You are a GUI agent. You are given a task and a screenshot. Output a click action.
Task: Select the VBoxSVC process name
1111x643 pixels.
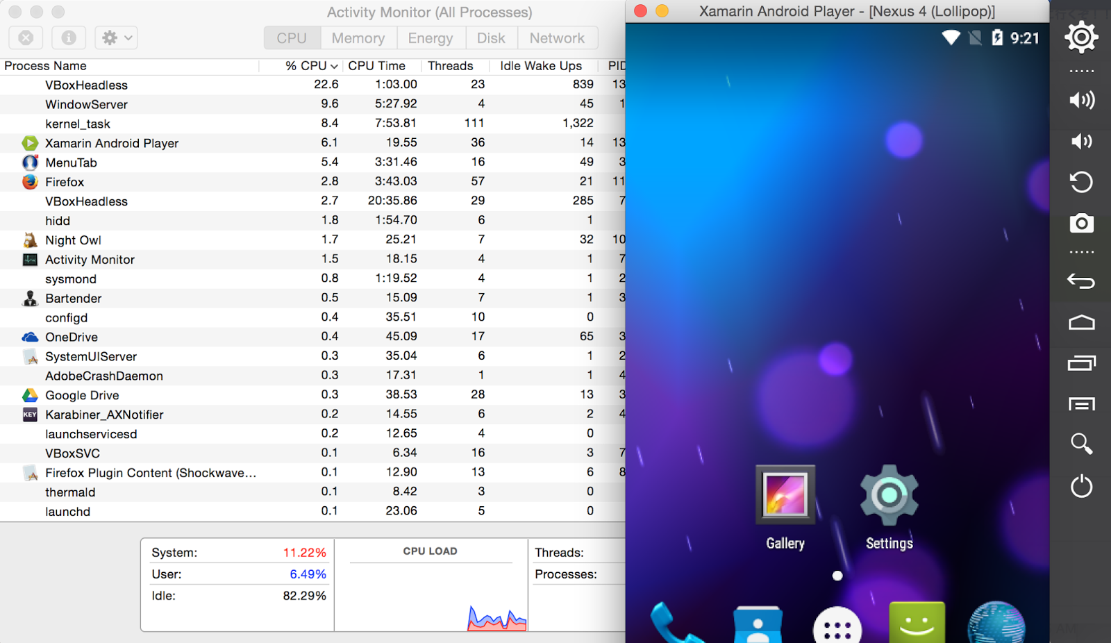72,453
